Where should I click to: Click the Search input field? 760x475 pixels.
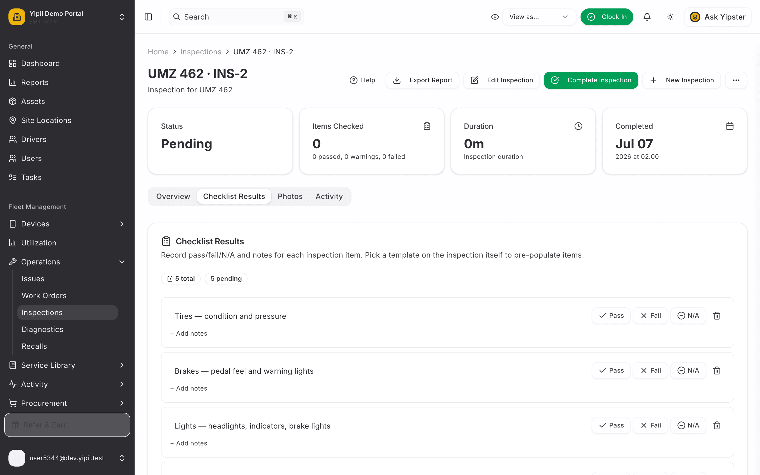click(x=236, y=17)
